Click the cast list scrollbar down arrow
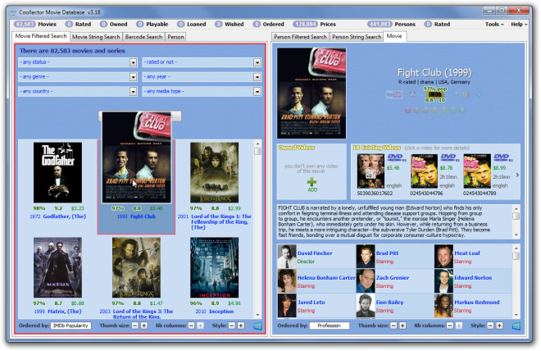Screen dimensions: 541x351 pyautogui.click(x=516, y=314)
